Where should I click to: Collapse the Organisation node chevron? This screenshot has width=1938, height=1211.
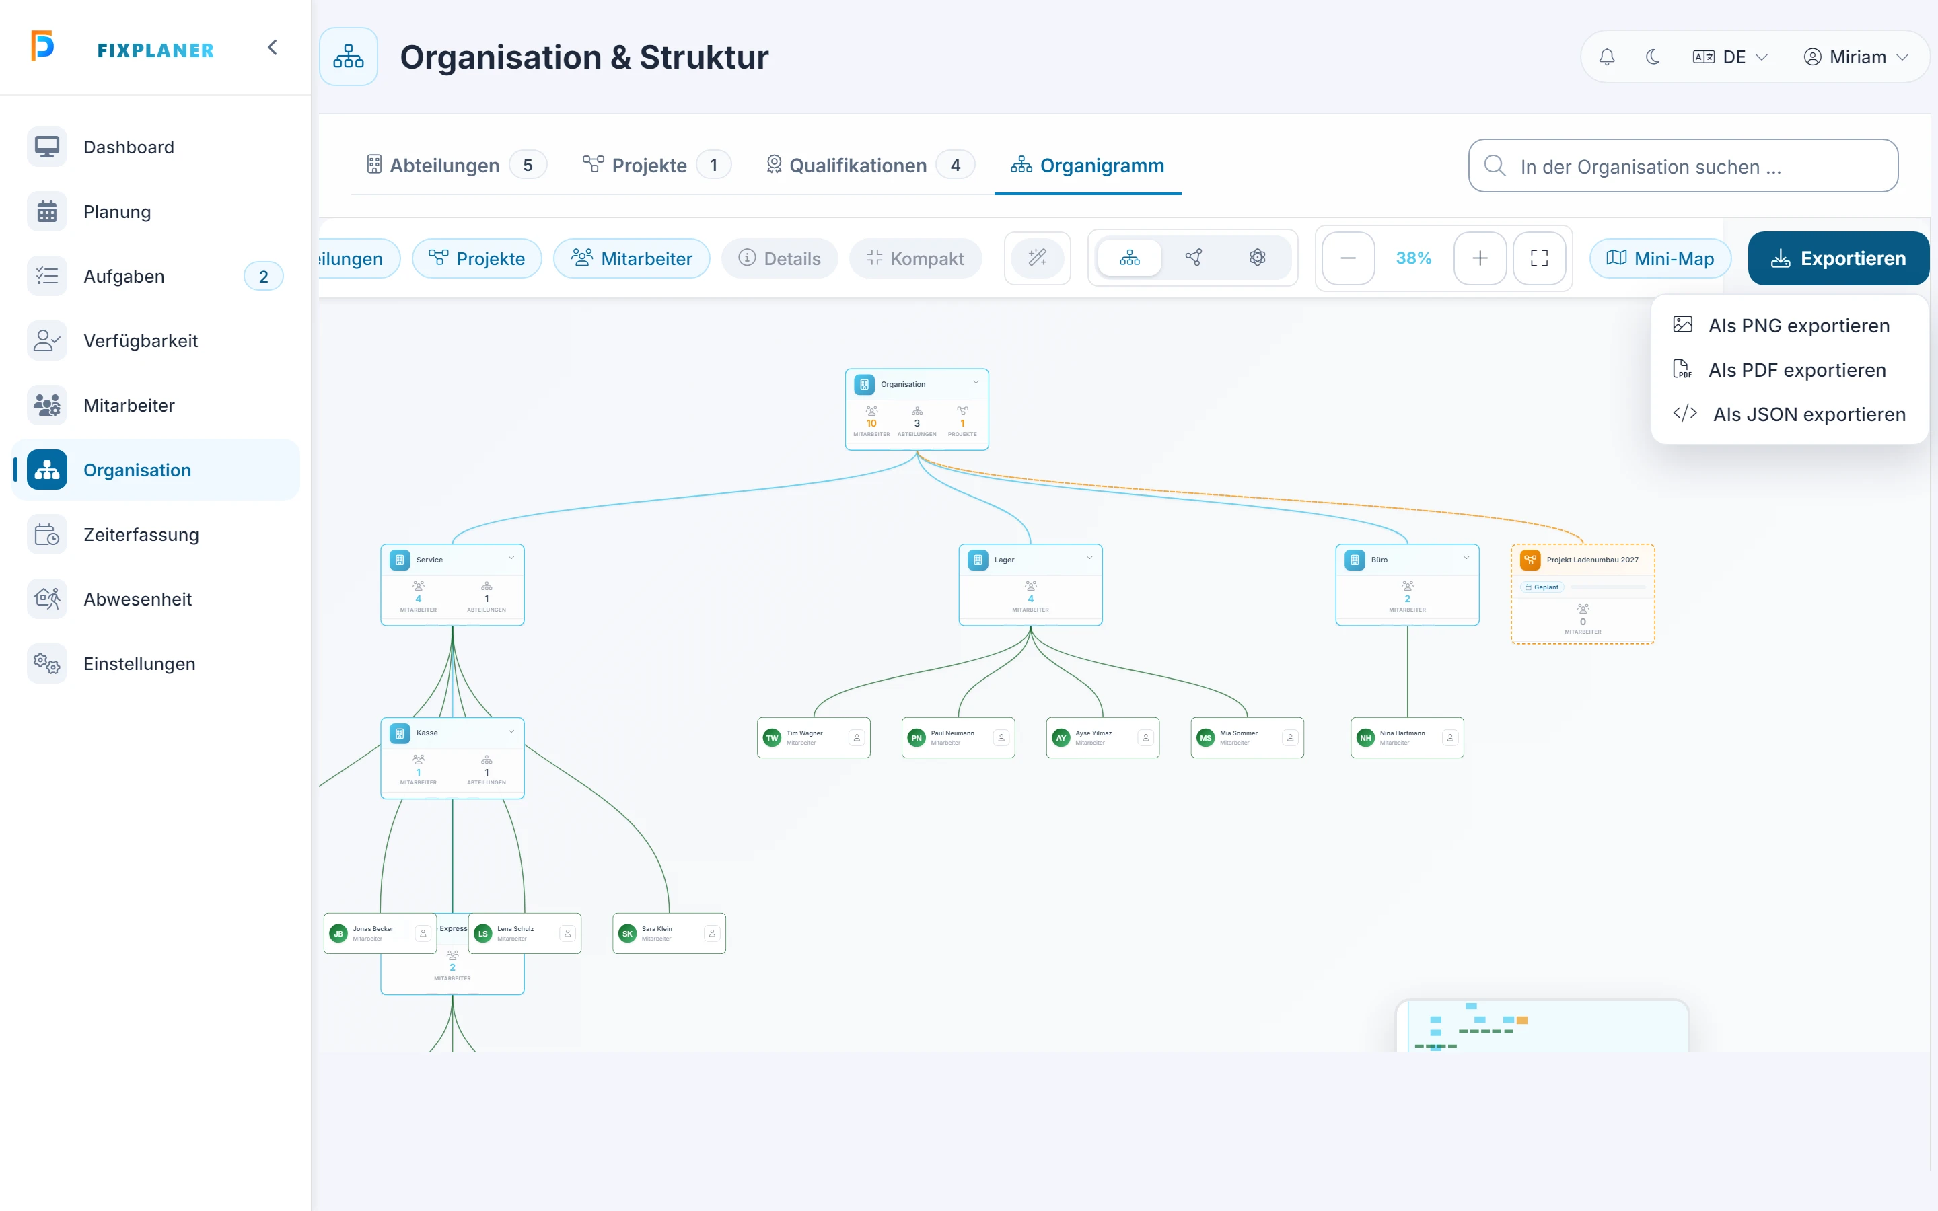(976, 383)
